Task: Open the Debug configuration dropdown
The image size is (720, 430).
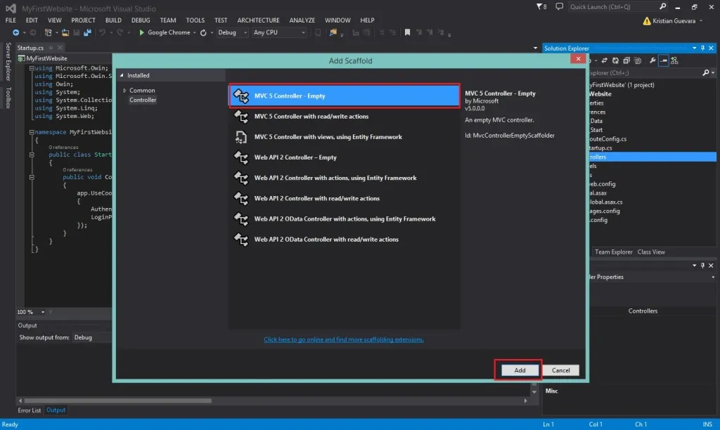Action: coord(232,32)
